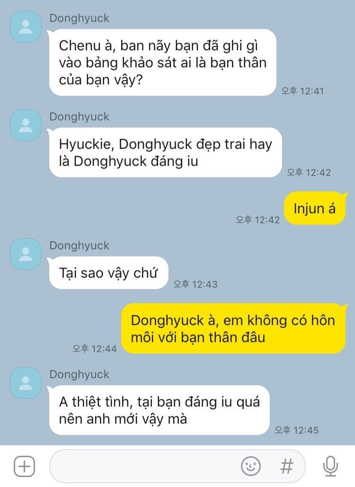355x487 pixels.
Task: Tap the 'Chenu à, ban nãy' message bubble
Action: 162,63
